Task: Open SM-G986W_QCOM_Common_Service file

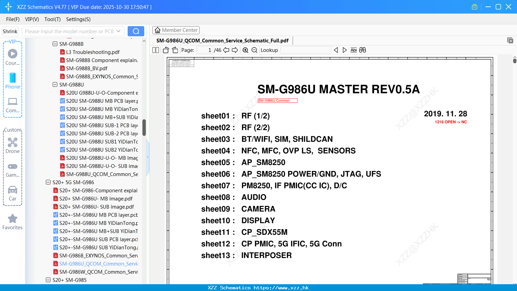Action: tap(95, 272)
